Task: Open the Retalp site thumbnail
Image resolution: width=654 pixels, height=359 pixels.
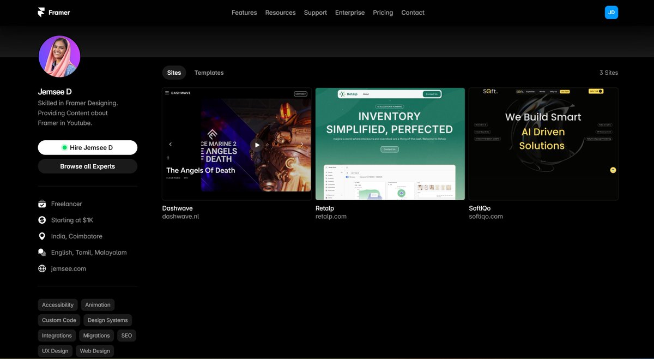Action: [390, 144]
